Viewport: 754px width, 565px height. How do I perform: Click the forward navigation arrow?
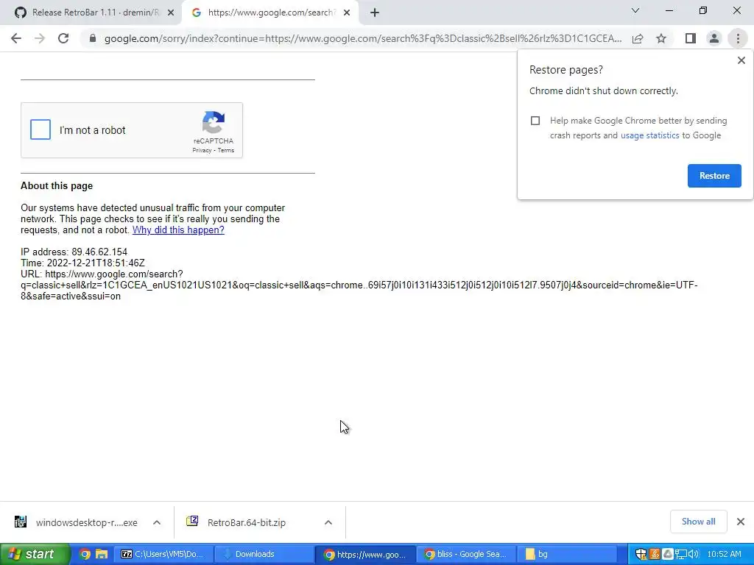[x=40, y=38]
